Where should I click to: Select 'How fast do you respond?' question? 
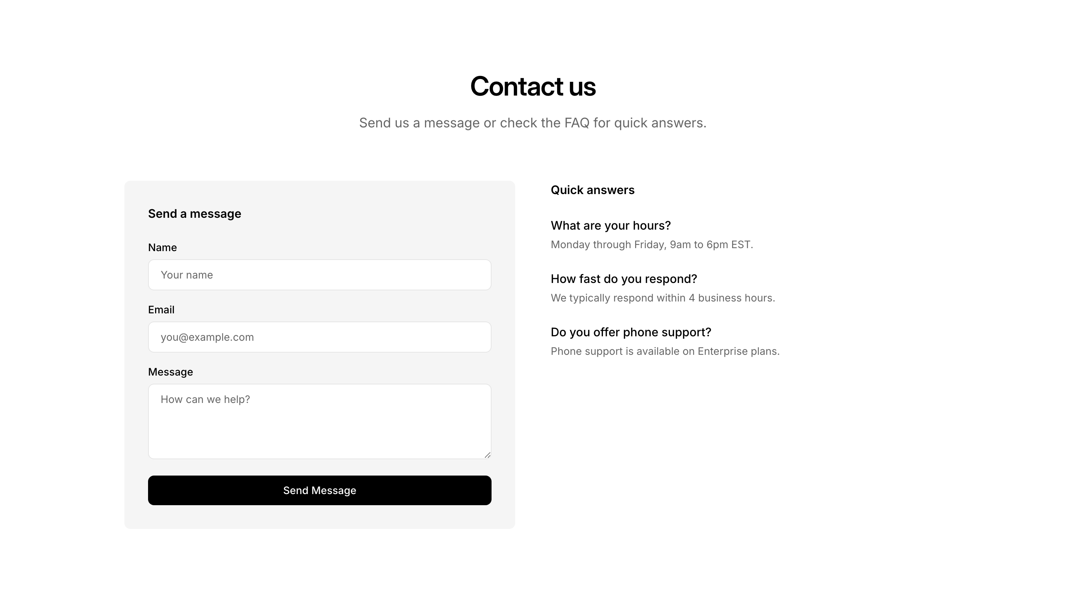pyautogui.click(x=624, y=279)
